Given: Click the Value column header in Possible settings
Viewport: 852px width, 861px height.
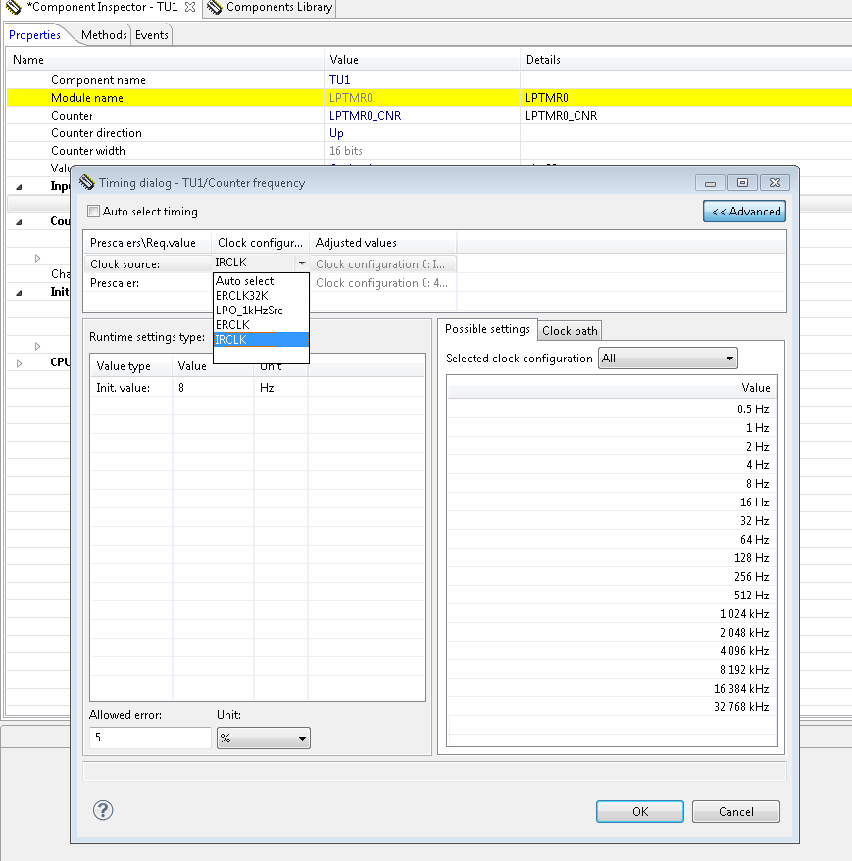Looking at the screenshot, I should pos(756,388).
